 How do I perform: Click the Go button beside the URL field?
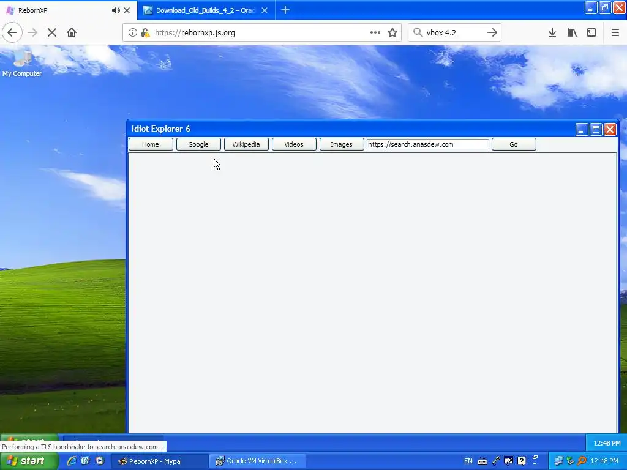[x=514, y=144]
